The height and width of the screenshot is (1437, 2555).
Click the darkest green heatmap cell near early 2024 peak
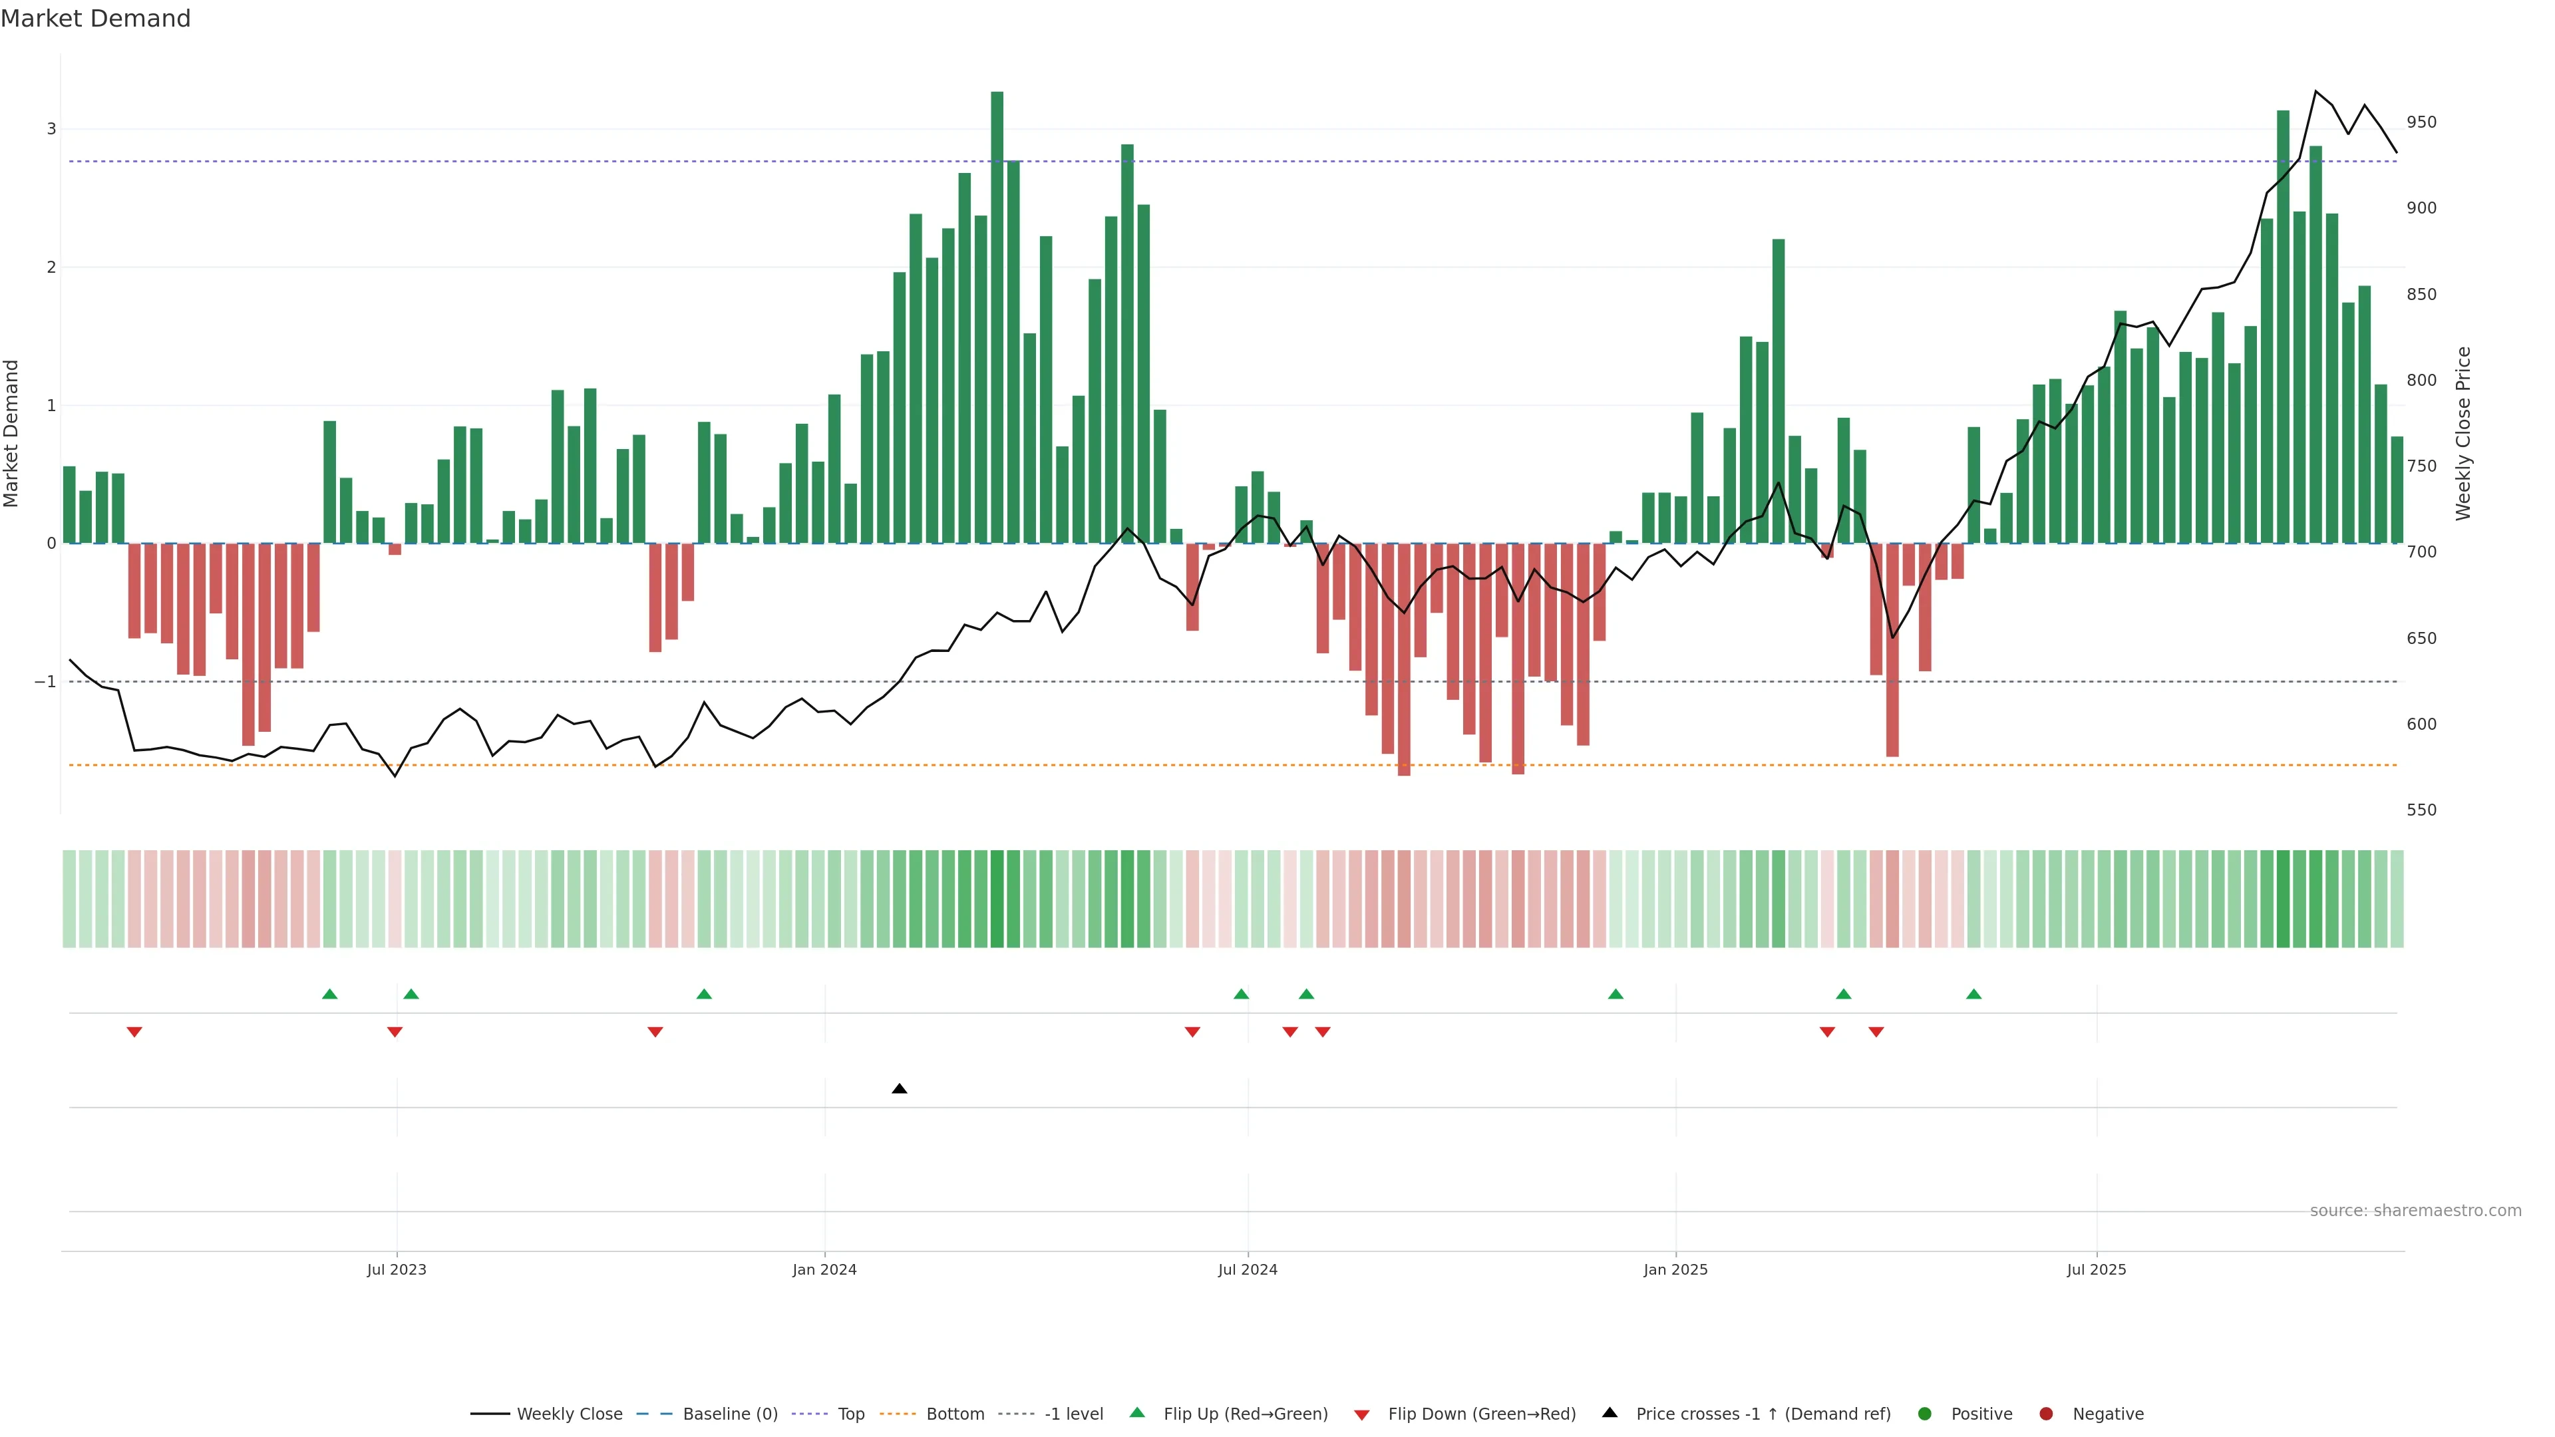coord(997,899)
